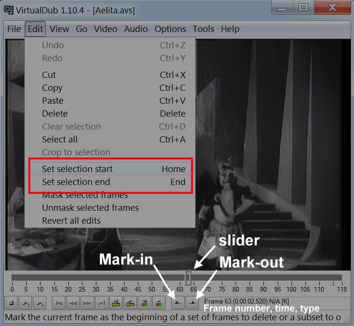Jump to next scene change

click(159, 303)
